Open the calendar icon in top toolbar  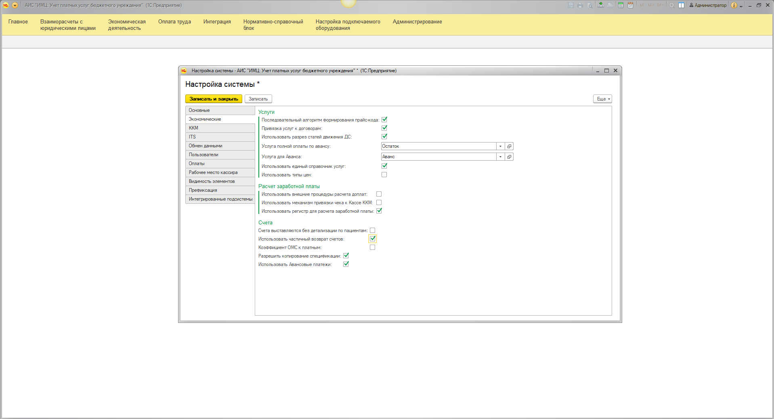(630, 5)
